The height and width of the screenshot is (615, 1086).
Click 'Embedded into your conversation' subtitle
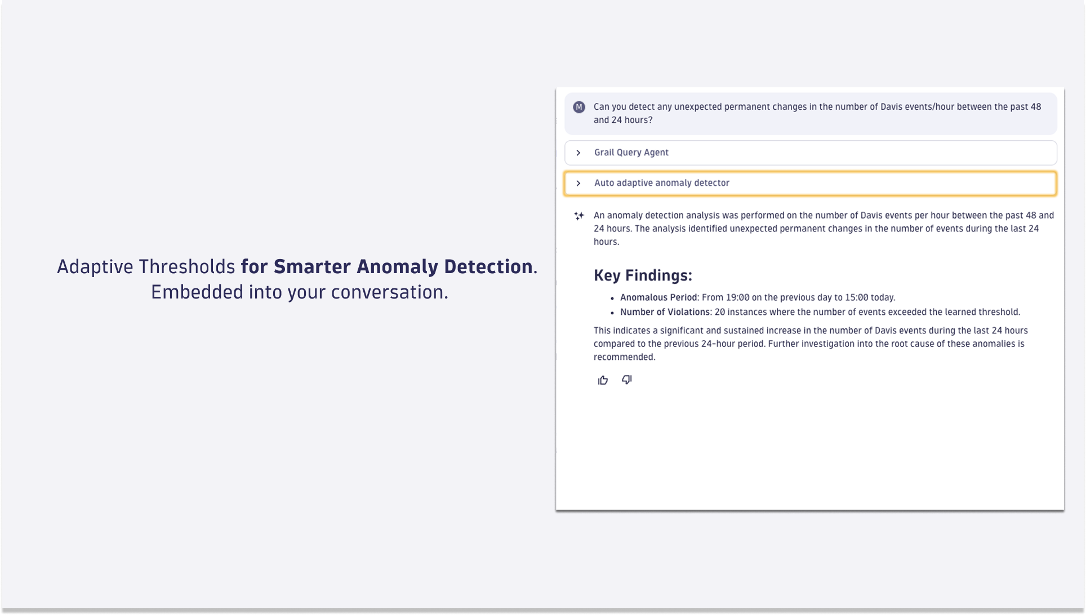click(x=299, y=292)
